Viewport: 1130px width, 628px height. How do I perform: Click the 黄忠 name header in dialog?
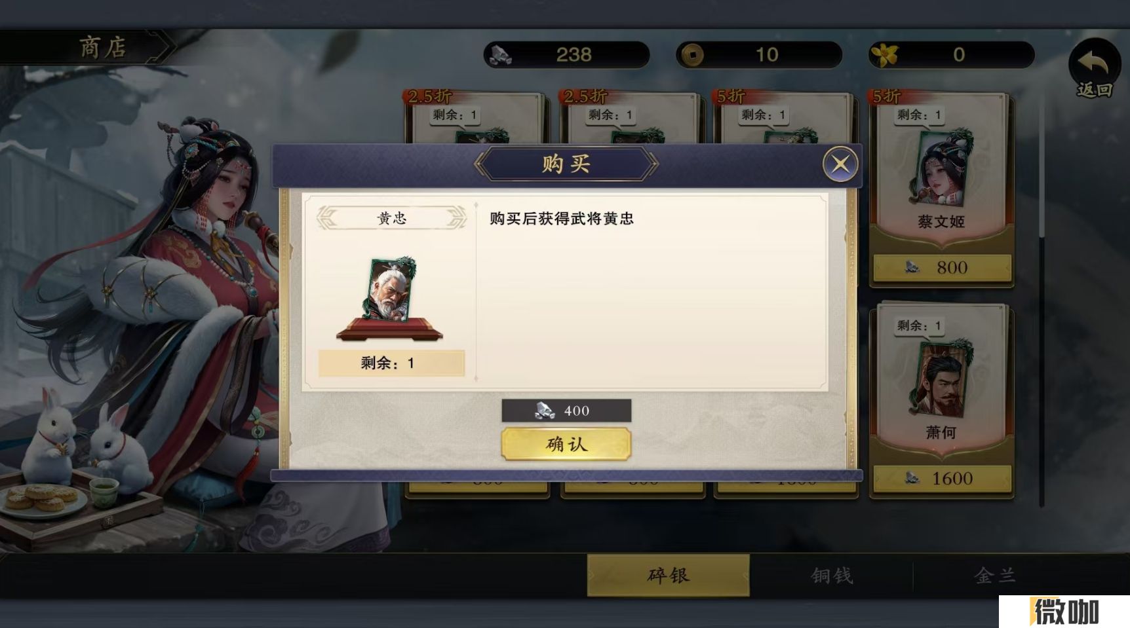[x=391, y=218]
